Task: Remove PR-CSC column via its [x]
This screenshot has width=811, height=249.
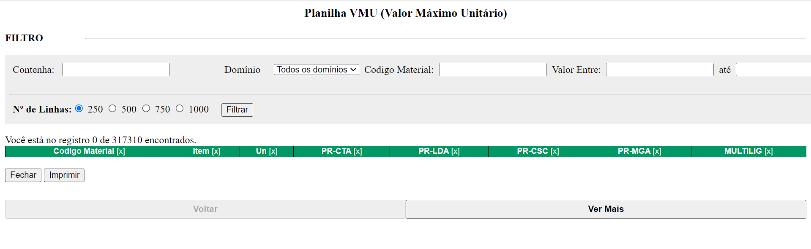Action: click(x=554, y=151)
